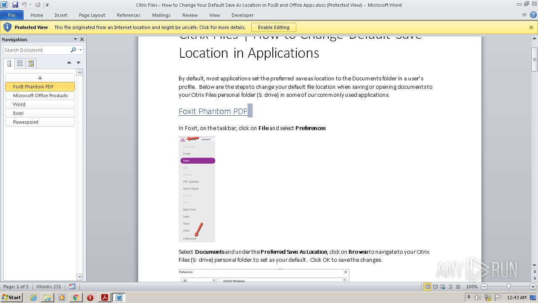
Task: Select the Browse pages thumbnails tab icon
Action: tap(20, 64)
